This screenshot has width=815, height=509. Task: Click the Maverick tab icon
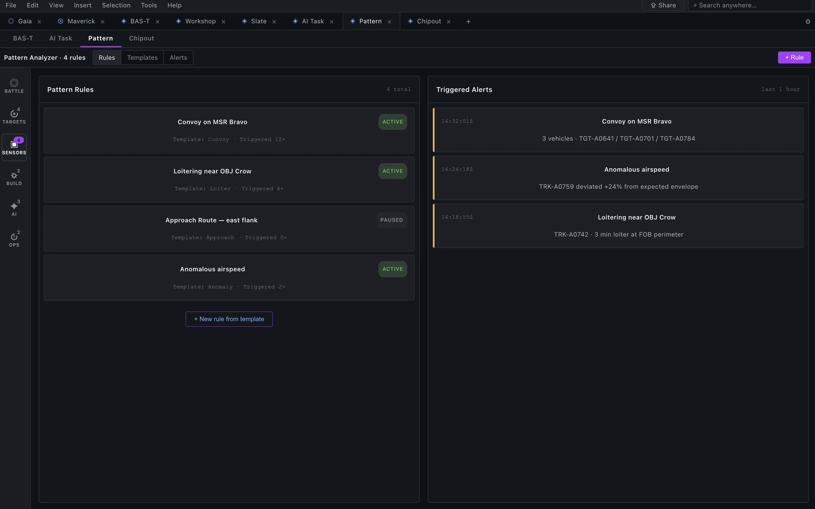(60, 21)
